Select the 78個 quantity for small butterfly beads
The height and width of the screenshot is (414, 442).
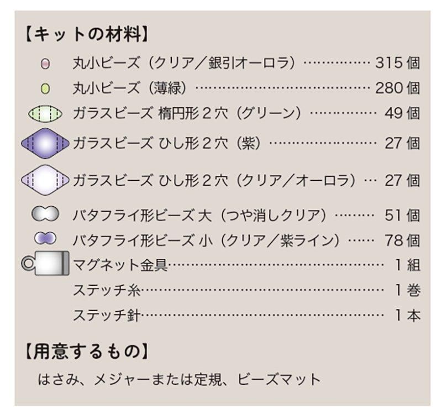(x=402, y=240)
